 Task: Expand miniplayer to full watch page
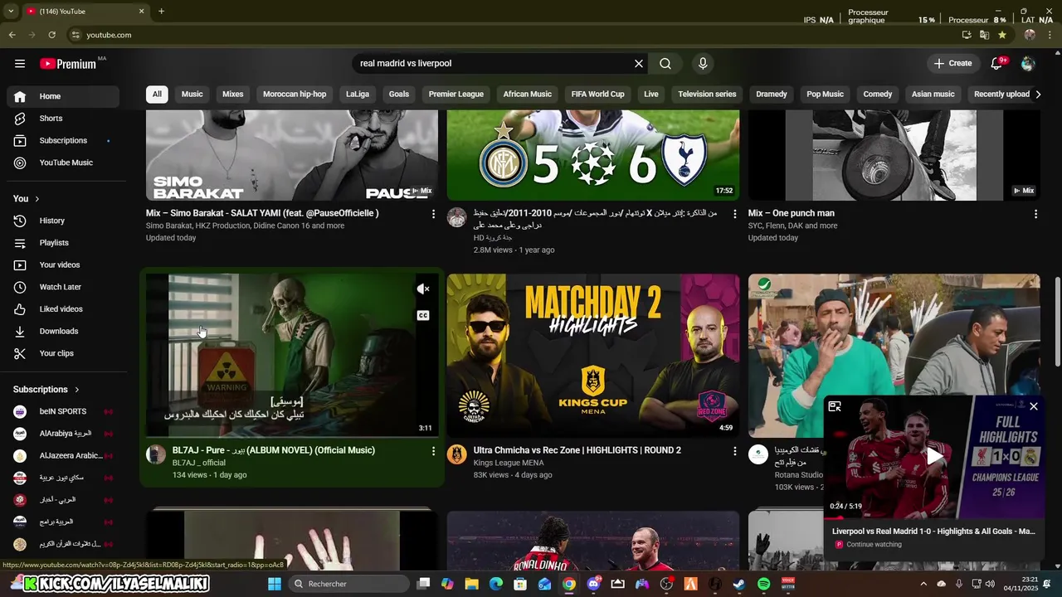835,406
